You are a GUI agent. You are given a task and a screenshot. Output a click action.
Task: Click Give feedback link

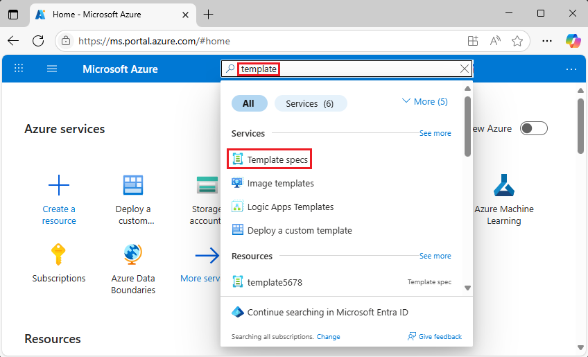[x=435, y=337]
